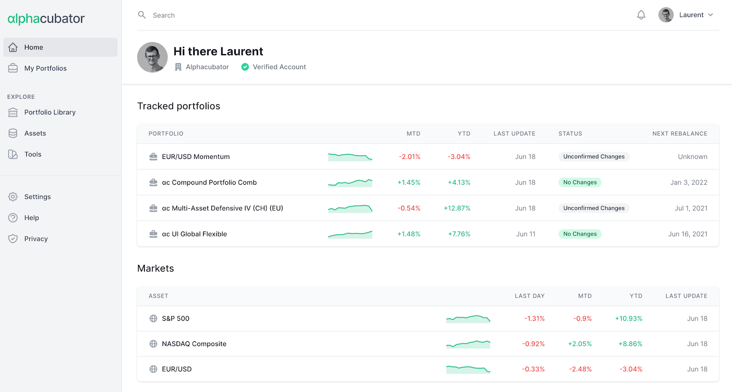Image resolution: width=732 pixels, height=392 pixels.
Task: Click Unconfirmed Changes badge for EUR/USD Momentum
Action: pos(593,157)
